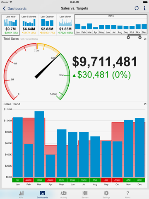149x199 pixels.
Task: Move the left range slider handle
Action: click(x=128, y=37)
